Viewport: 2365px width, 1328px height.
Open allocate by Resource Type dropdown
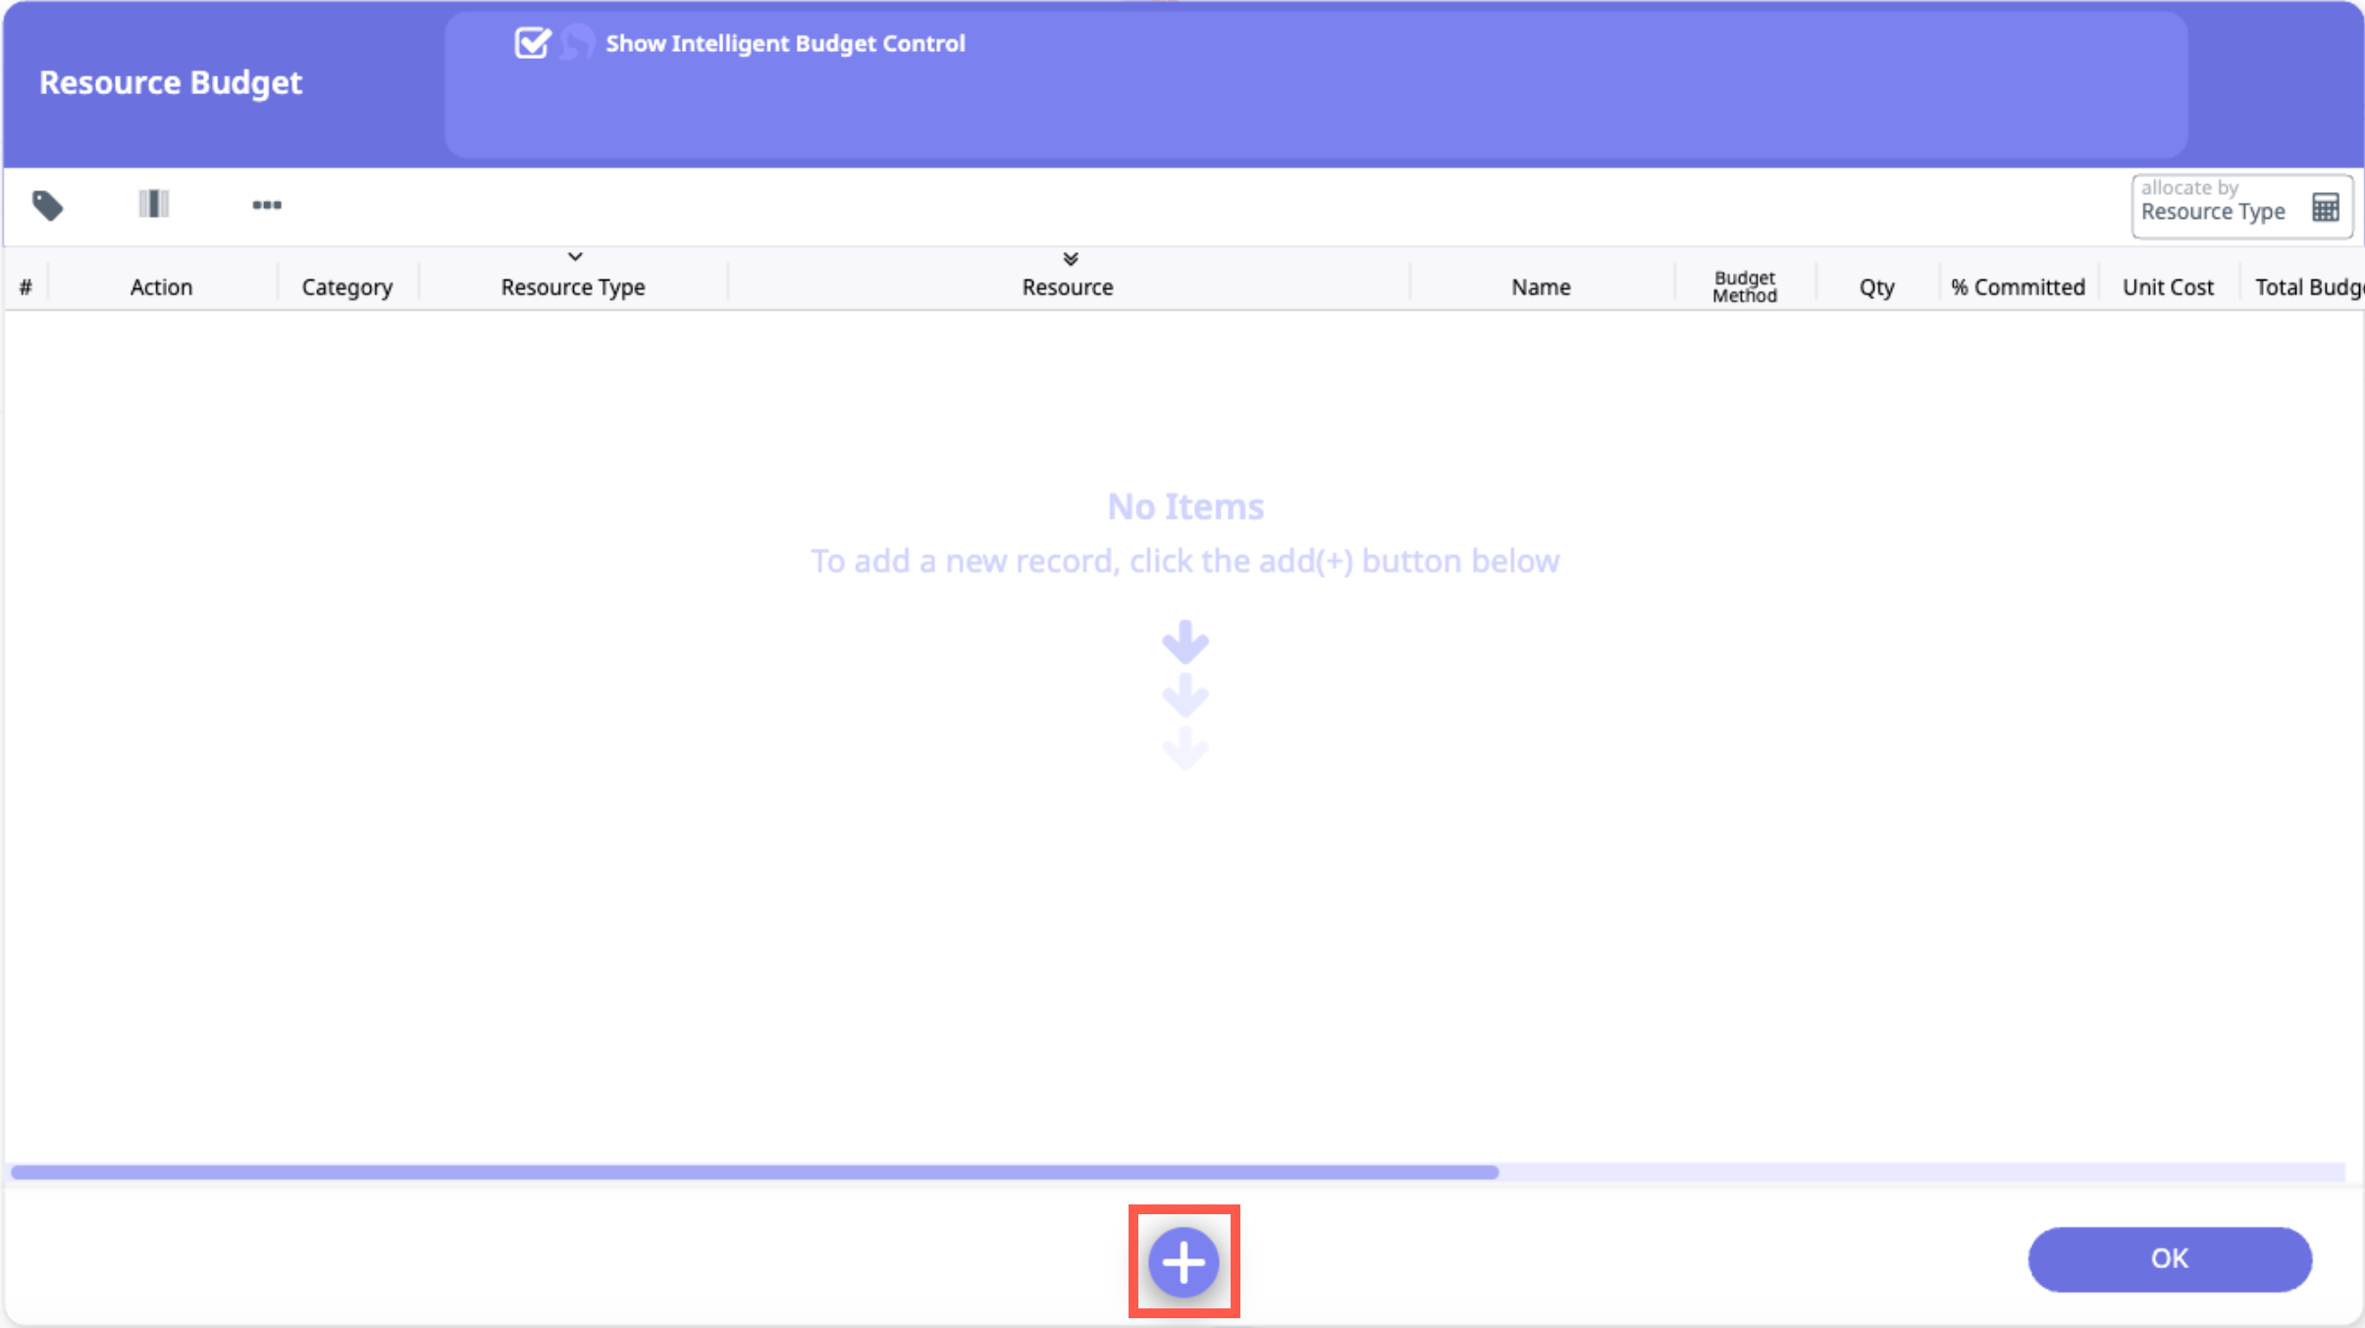click(2214, 206)
